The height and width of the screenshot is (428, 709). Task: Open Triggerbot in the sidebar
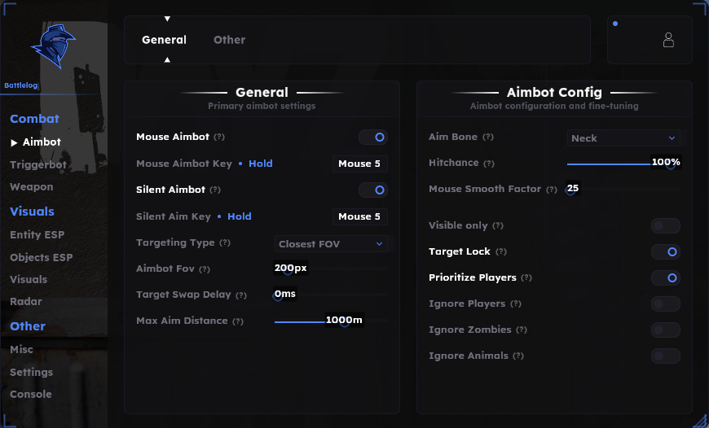click(x=38, y=165)
